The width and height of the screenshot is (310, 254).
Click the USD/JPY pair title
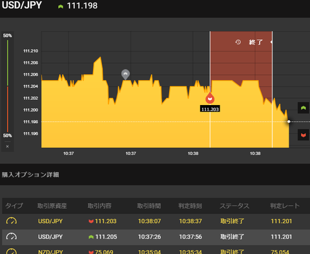22,5
